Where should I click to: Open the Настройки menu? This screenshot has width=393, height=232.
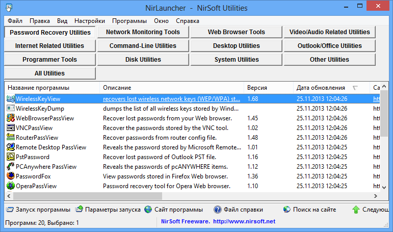click(90, 21)
